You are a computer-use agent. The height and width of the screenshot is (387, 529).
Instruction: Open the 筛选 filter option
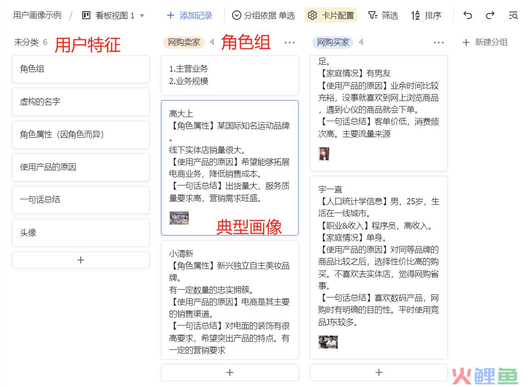pyautogui.click(x=383, y=16)
